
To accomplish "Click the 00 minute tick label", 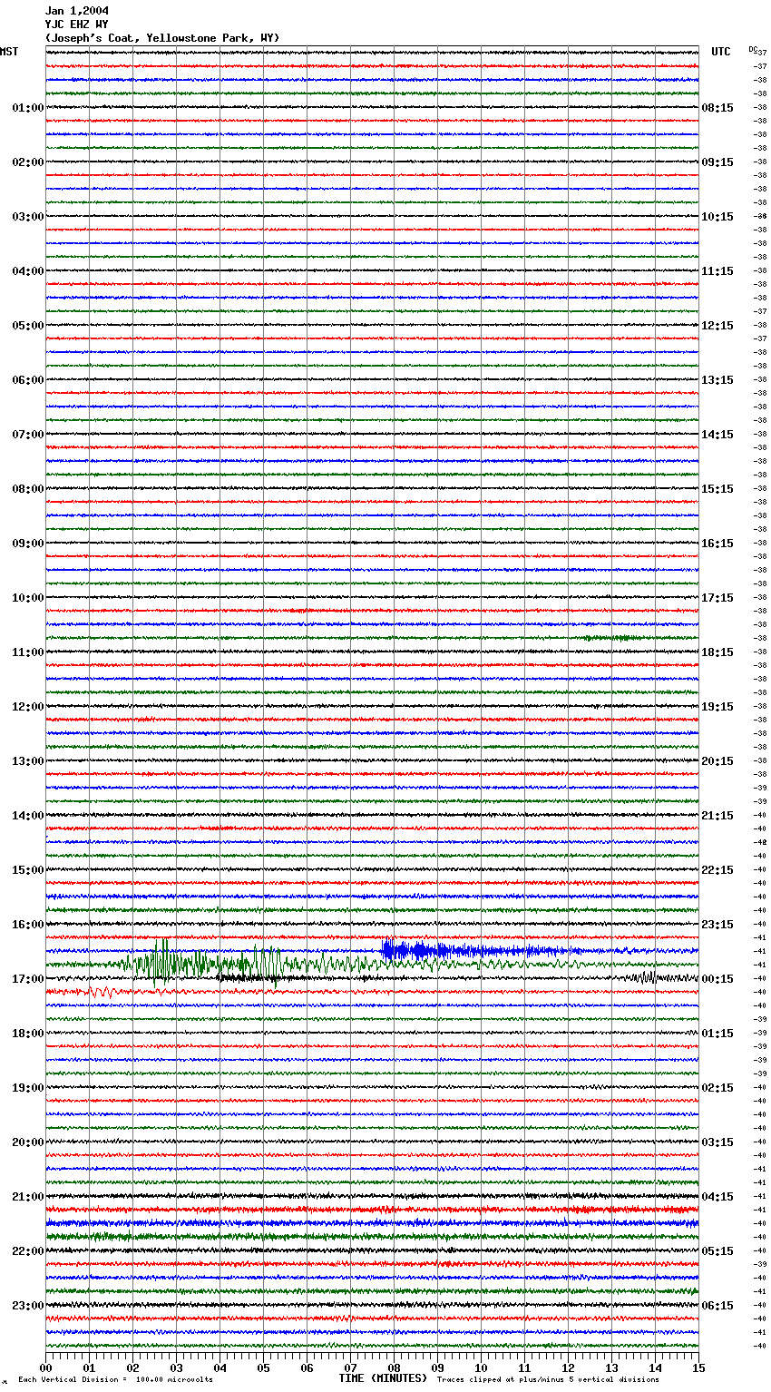I will pos(45,1367).
